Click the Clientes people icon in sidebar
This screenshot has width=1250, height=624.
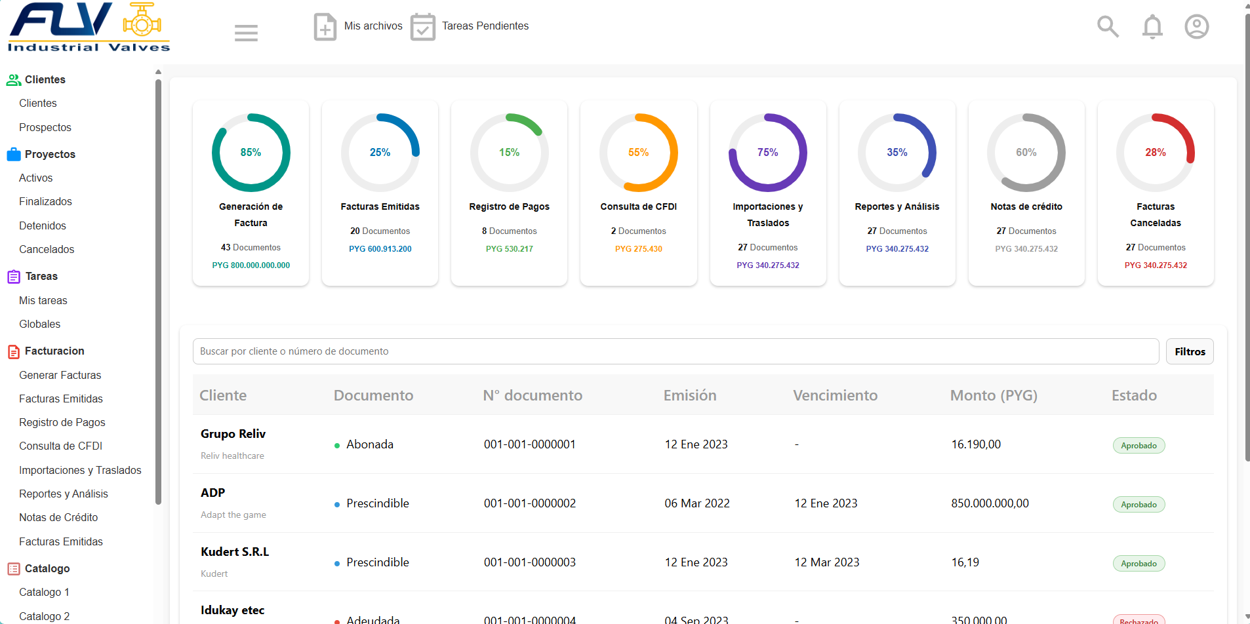pos(14,80)
